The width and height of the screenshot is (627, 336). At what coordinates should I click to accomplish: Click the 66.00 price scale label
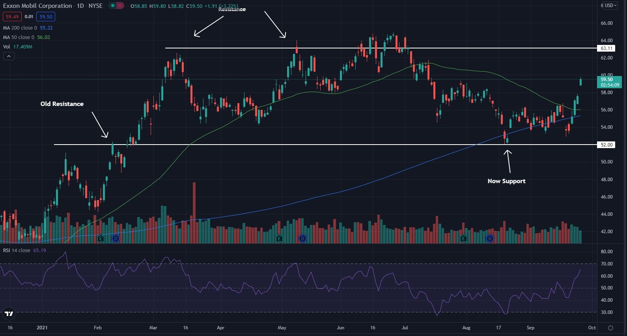606,23
